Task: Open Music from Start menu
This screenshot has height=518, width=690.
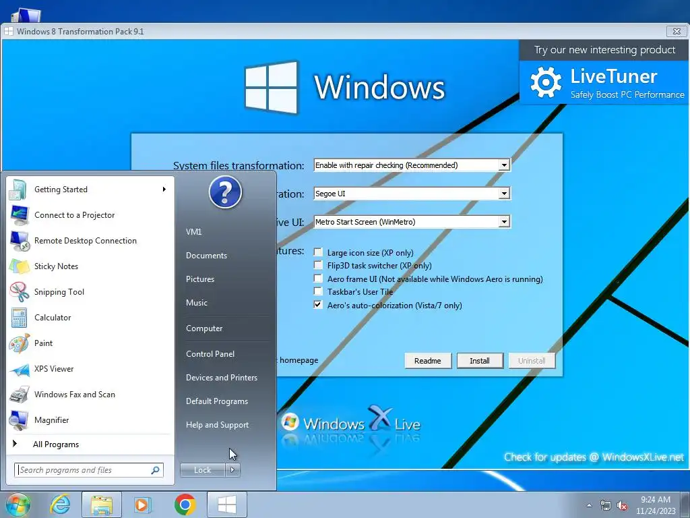Action: (x=197, y=303)
